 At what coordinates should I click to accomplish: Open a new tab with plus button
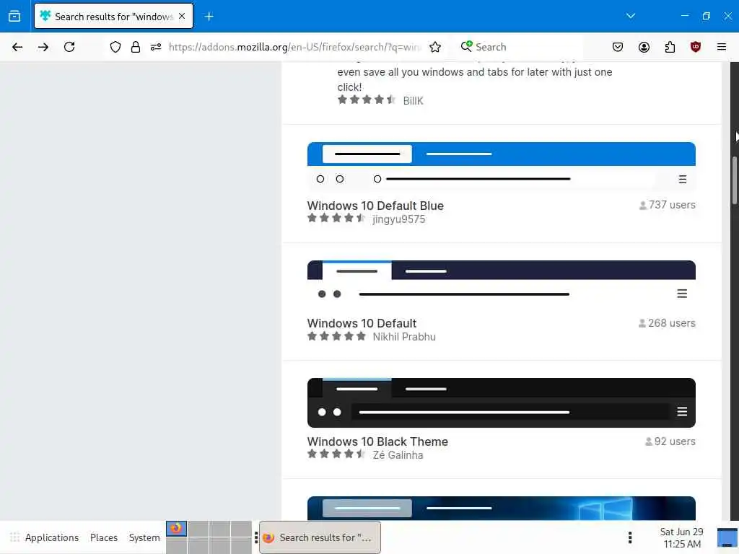coord(209,17)
